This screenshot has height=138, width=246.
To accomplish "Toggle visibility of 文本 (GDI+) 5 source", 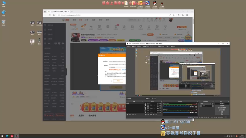I will 158,105.
